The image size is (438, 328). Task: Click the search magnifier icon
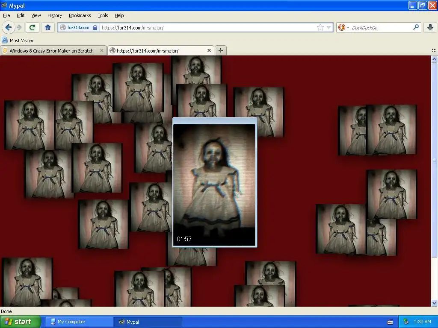pos(416,27)
